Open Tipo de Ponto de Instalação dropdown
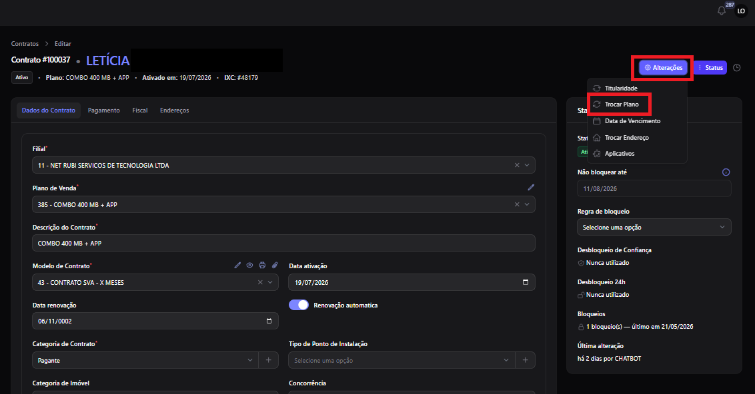The width and height of the screenshot is (755, 394). pos(402,360)
